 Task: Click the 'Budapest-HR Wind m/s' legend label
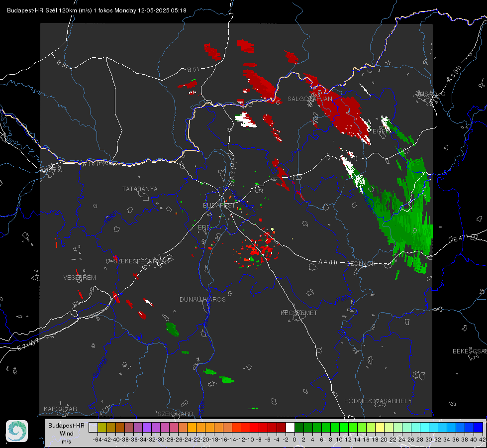tap(66, 433)
